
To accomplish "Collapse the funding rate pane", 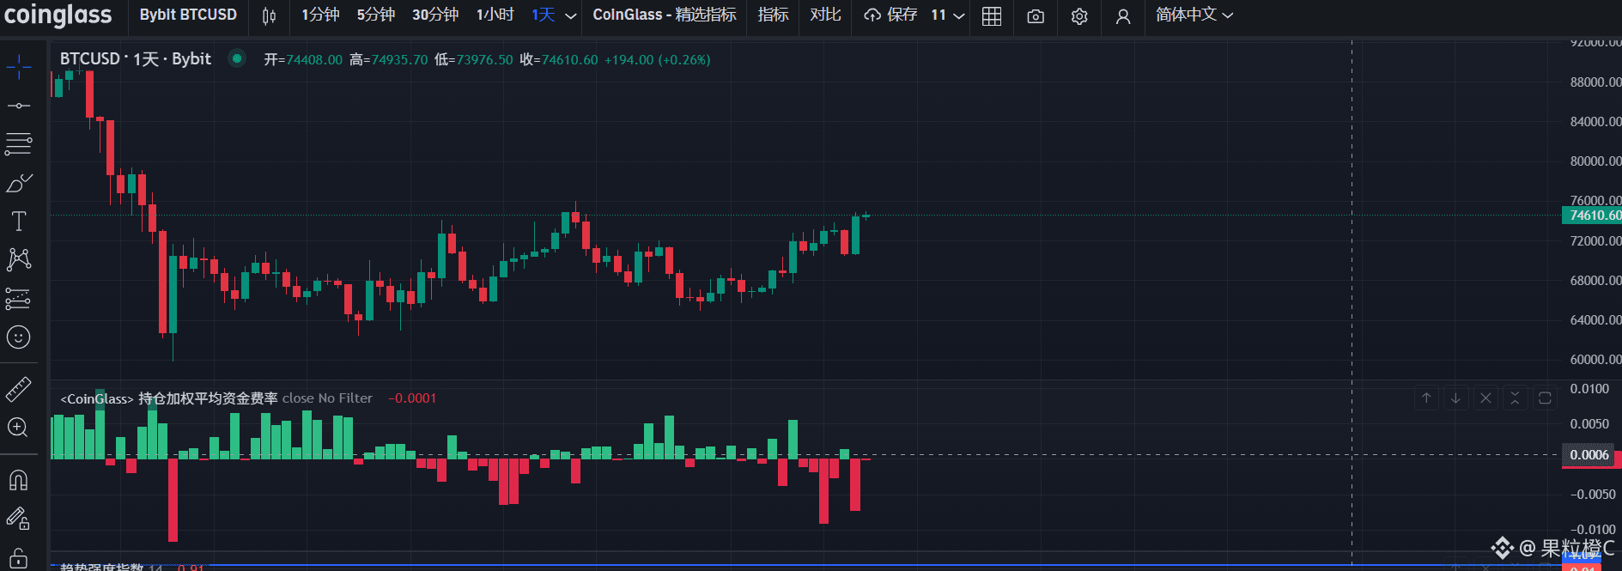I will coord(1515,398).
